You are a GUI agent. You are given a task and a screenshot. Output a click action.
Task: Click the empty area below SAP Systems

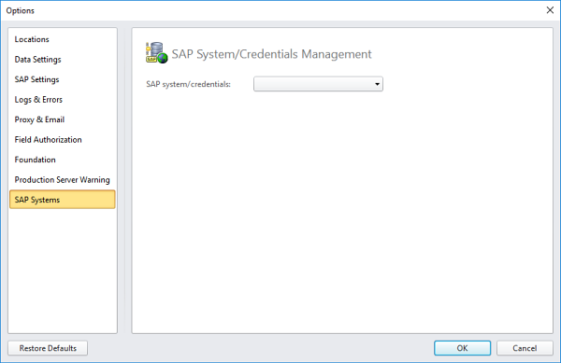click(63, 271)
